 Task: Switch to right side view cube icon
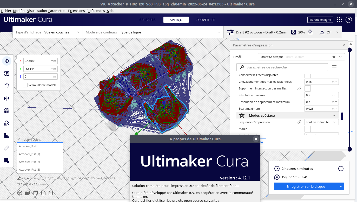pyautogui.click(x=51, y=193)
